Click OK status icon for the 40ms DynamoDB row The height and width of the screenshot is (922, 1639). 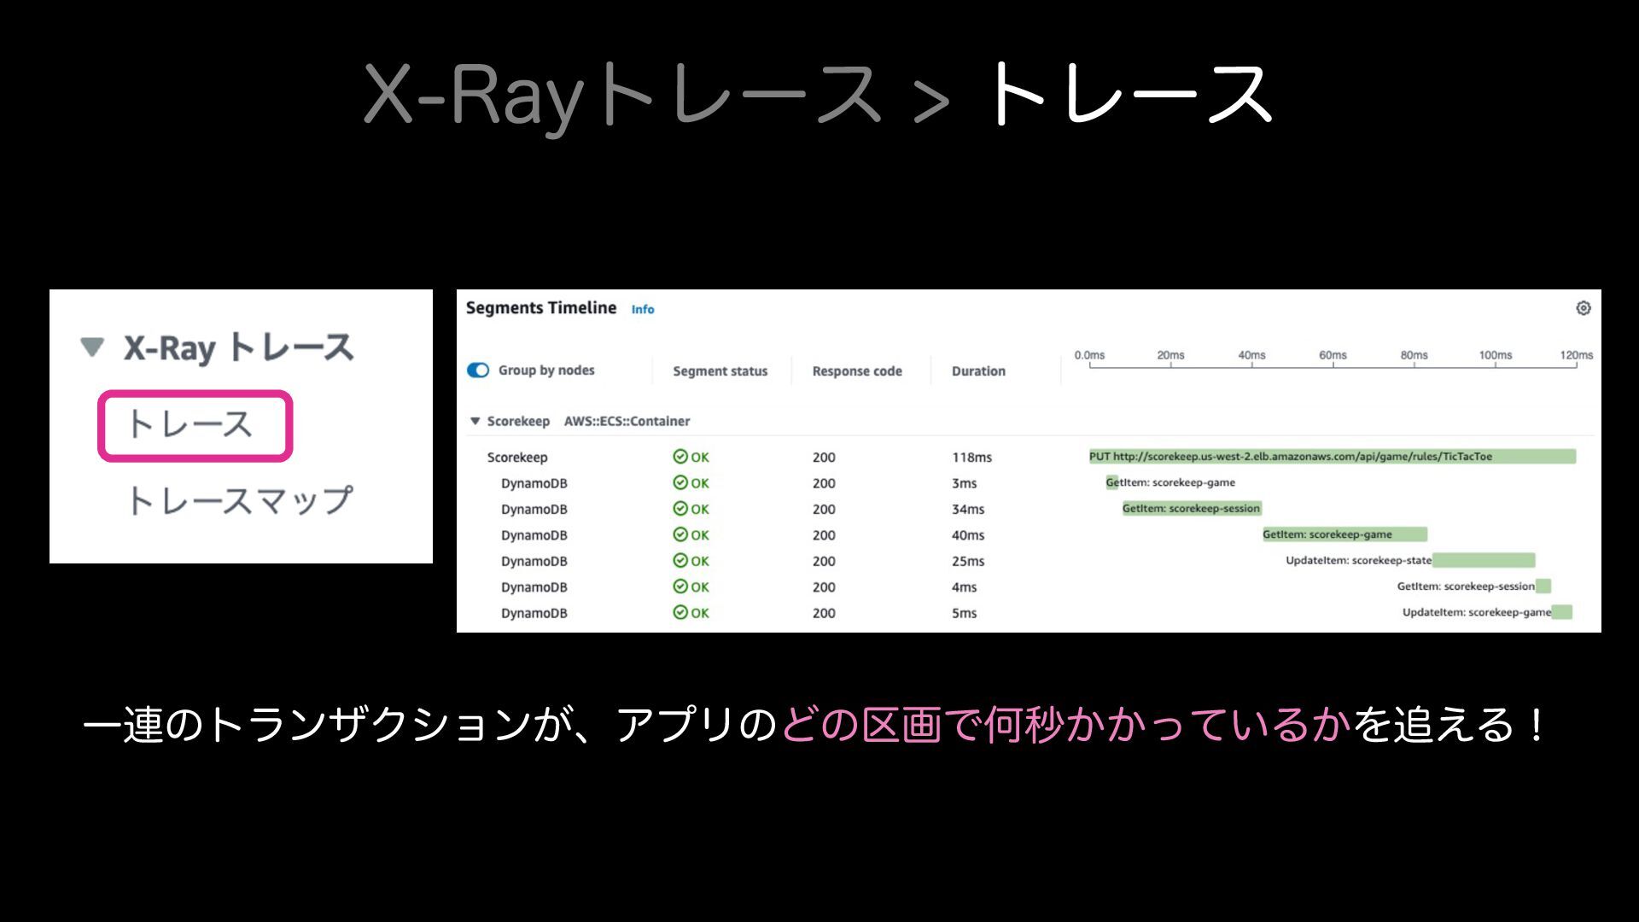(x=680, y=535)
